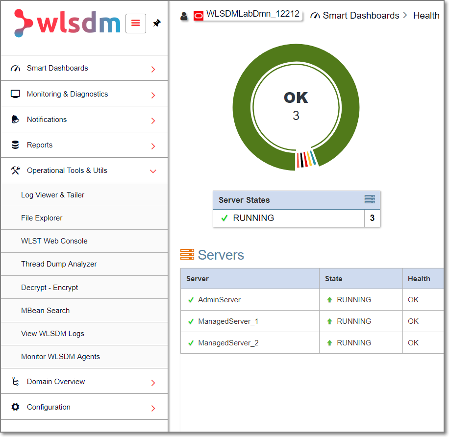Click the OK 3 center of health chart
This screenshot has width=449, height=437.
click(296, 106)
